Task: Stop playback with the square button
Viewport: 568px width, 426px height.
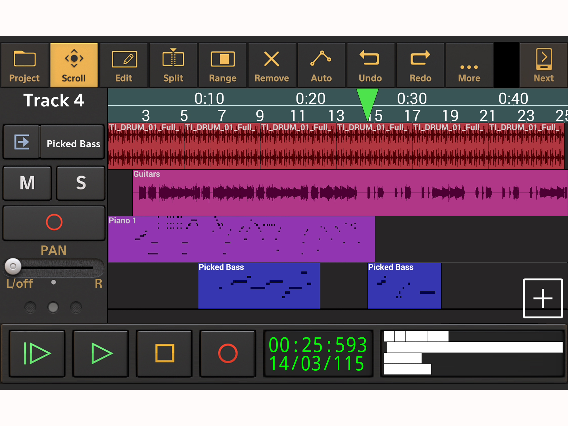Action: pyautogui.click(x=164, y=354)
